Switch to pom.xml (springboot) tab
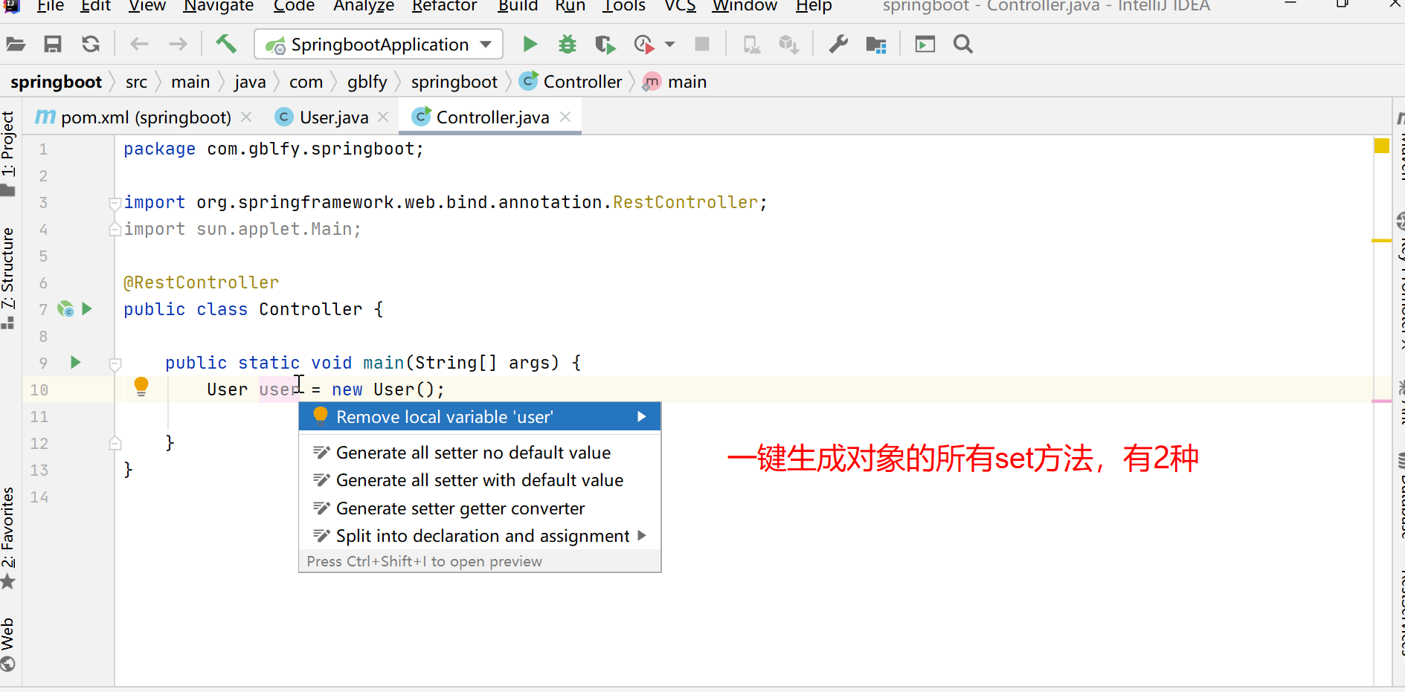 click(x=146, y=117)
